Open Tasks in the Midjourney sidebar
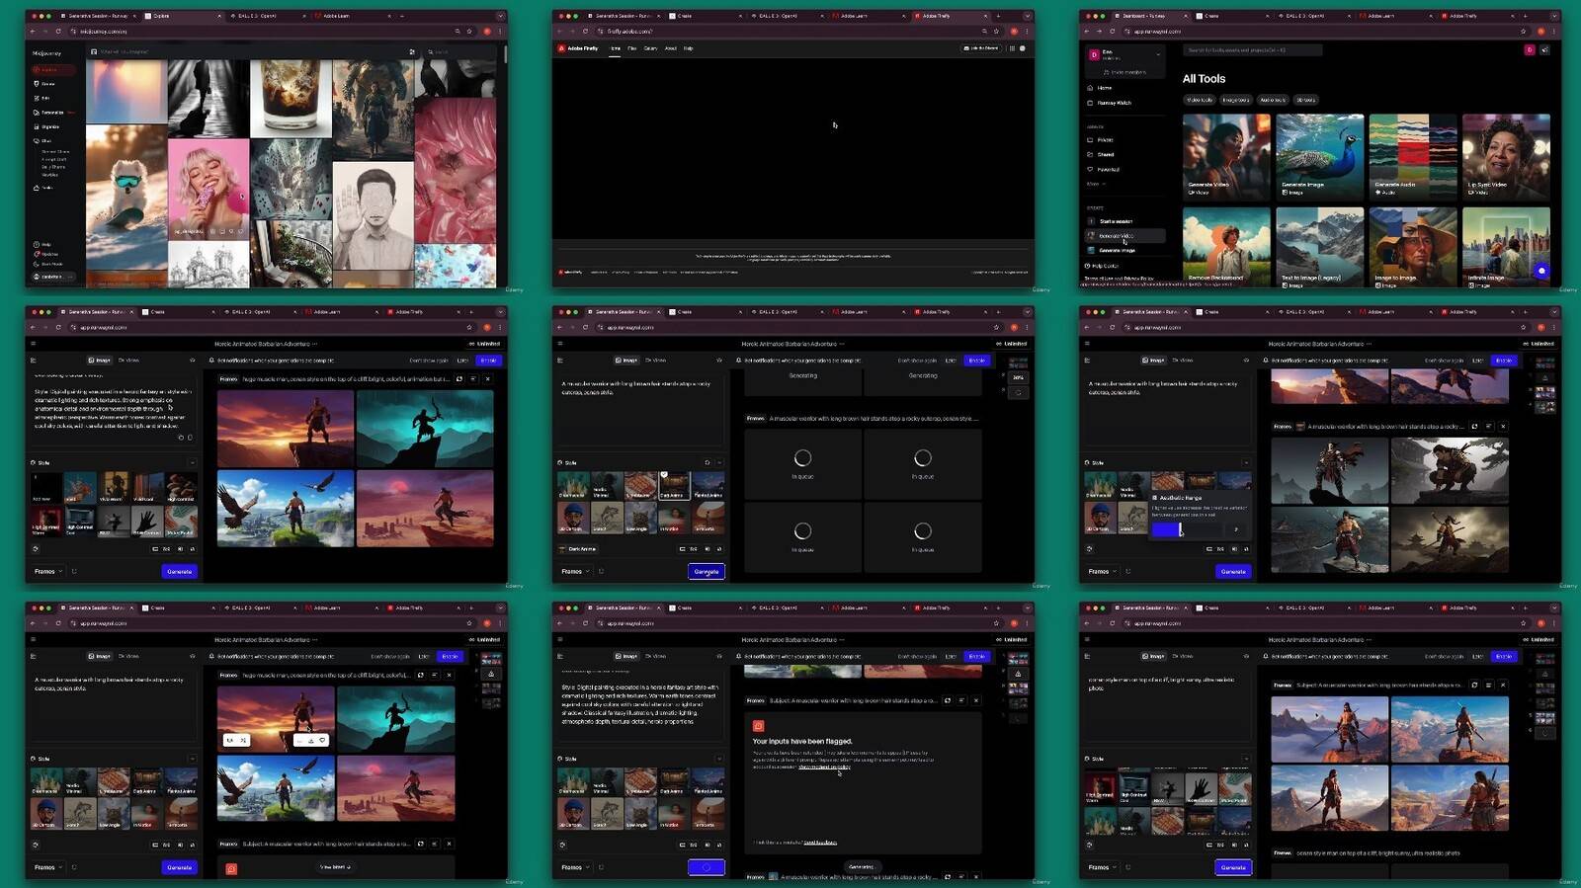Viewport: 1581px width, 888px height. coord(43,188)
